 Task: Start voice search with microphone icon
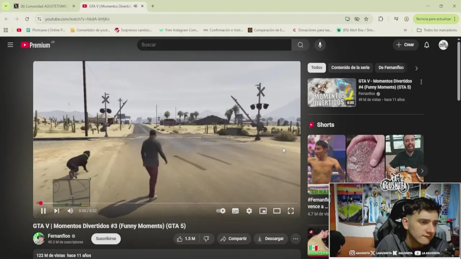[x=320, y=45]
